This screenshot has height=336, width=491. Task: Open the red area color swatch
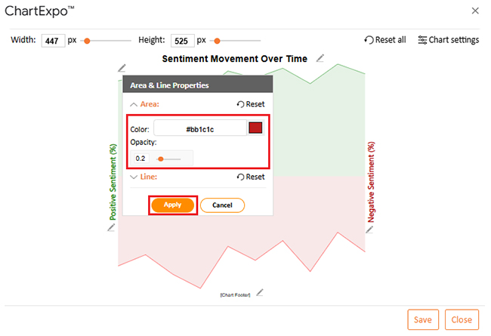tap(255, 128)
